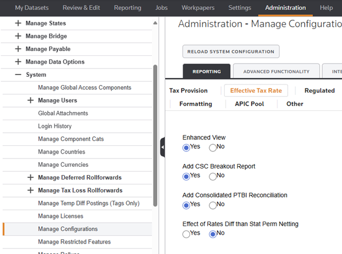Expand the Manage States tree node
This screenshot has height=254, width=342.
pyautogui.click(x=18, y=24)
